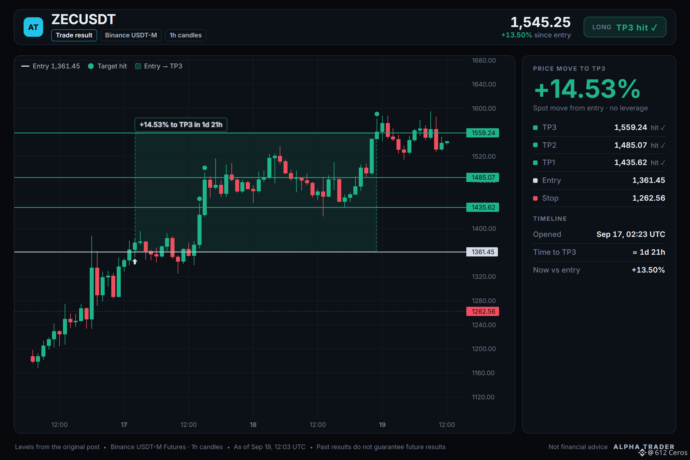The height and width of the screenshot is (460, 690).
Task: Click the red 1262.56 stop label
Action: [483, 311]
